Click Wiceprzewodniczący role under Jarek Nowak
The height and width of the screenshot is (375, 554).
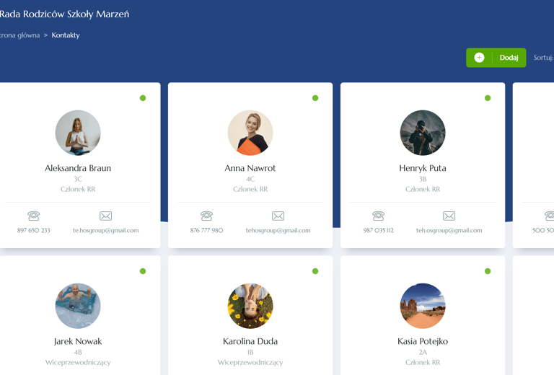[78, 362]
